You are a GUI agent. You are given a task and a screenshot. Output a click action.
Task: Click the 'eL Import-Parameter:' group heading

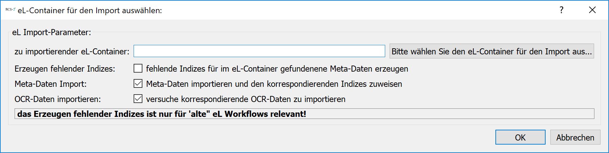52,32
